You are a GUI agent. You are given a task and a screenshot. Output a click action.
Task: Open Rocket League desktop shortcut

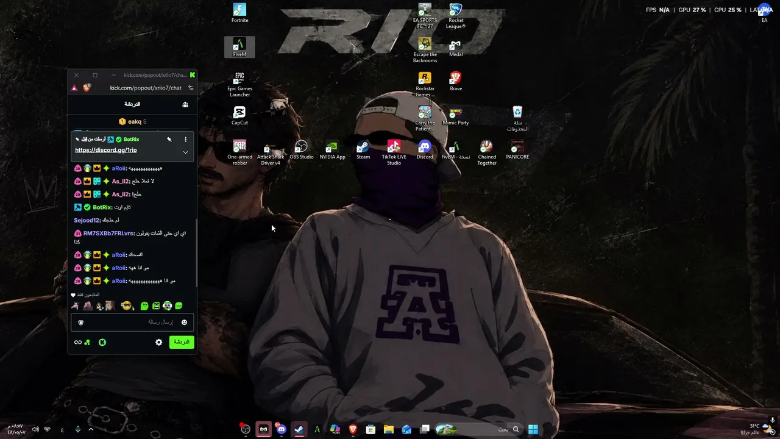455,16
